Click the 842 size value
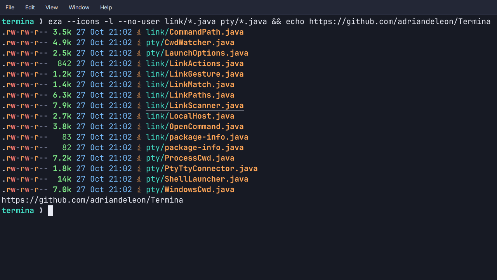 [x=64, y=63]
